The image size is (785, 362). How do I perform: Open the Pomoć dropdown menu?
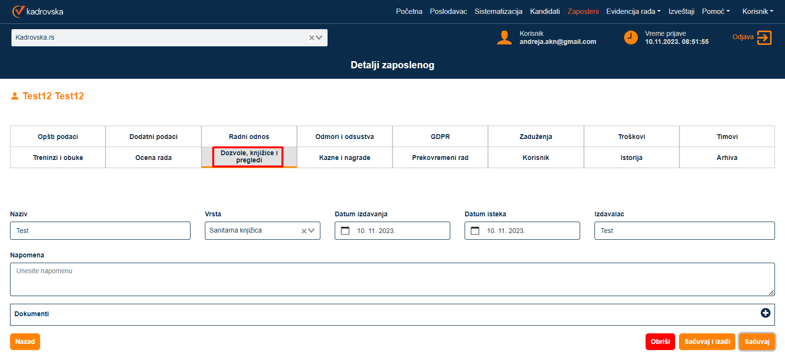pos(715,11)
